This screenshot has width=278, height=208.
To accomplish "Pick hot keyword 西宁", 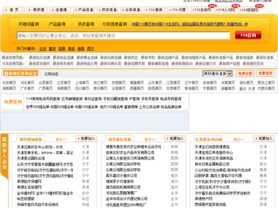I will [91, 49].
